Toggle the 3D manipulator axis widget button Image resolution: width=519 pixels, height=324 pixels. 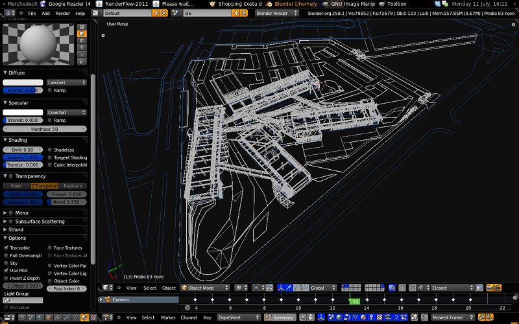pyautogui.click(x=281, y=288)
